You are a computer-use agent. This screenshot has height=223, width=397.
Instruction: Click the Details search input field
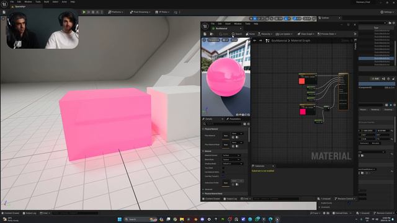[223, 124]
